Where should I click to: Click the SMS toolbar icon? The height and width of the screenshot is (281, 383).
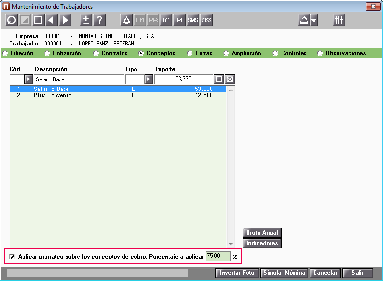click(x=193, y=20)
